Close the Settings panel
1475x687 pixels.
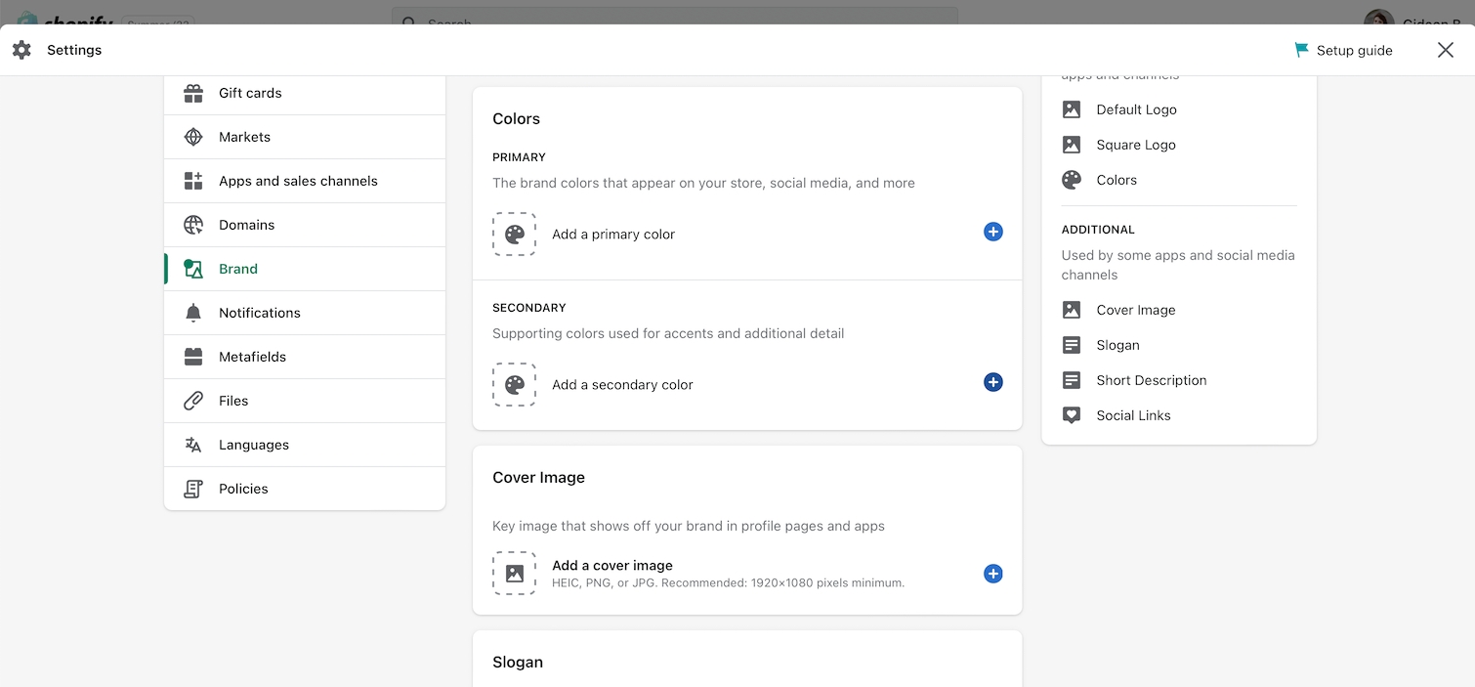click(1445, 50)
